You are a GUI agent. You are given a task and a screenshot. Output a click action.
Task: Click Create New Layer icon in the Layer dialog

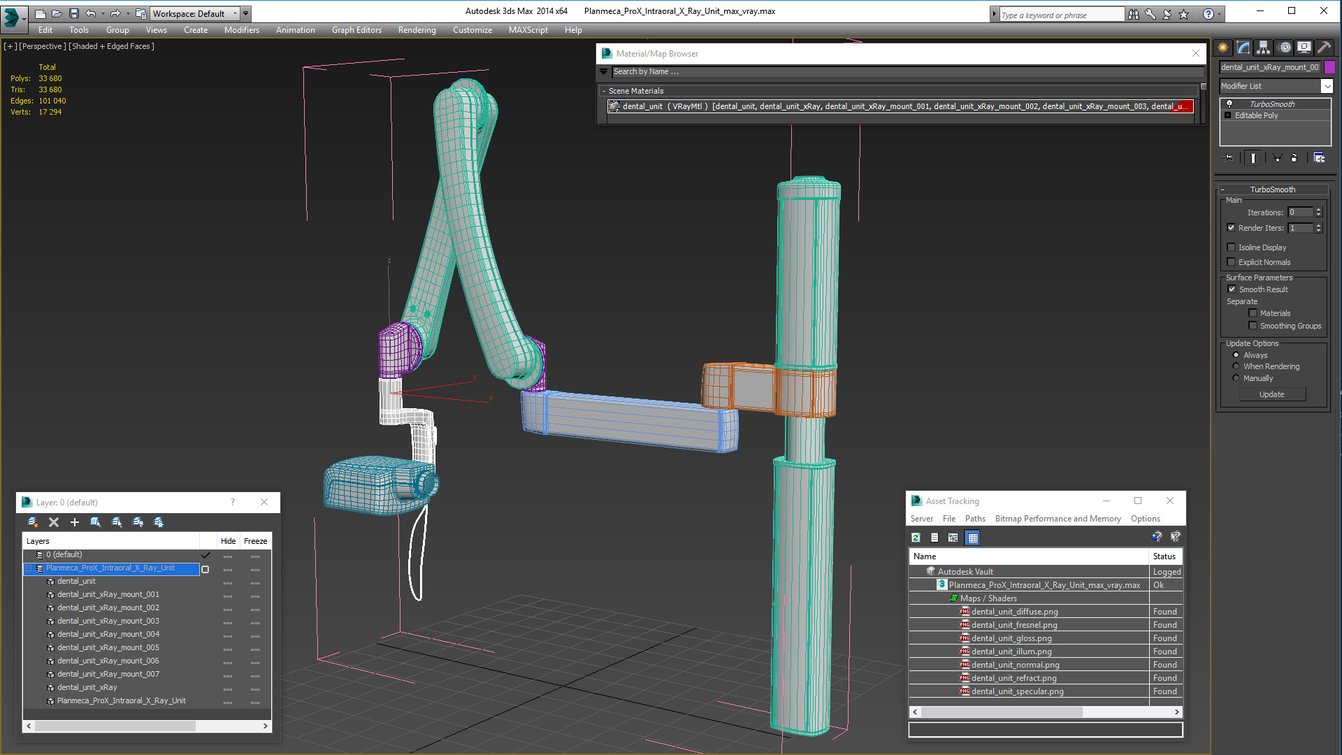click(32, 522)
